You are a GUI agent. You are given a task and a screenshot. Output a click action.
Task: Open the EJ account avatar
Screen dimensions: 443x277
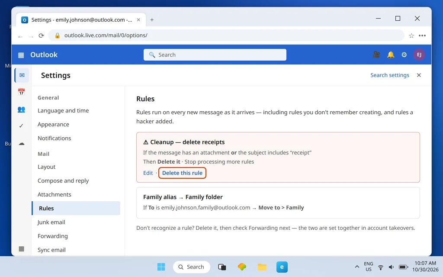pos(419,55)
